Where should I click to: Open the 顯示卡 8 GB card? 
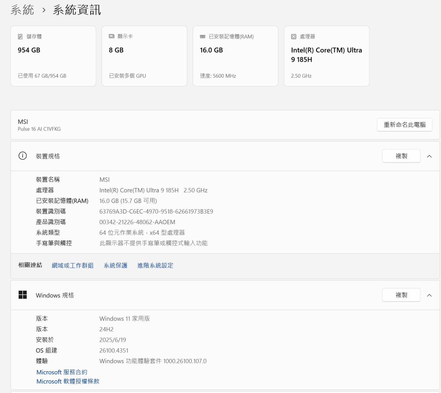pyautogui.click(x=144, y=56)
